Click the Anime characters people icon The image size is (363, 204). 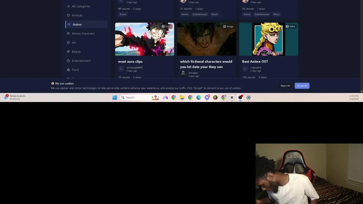point(68,33)
